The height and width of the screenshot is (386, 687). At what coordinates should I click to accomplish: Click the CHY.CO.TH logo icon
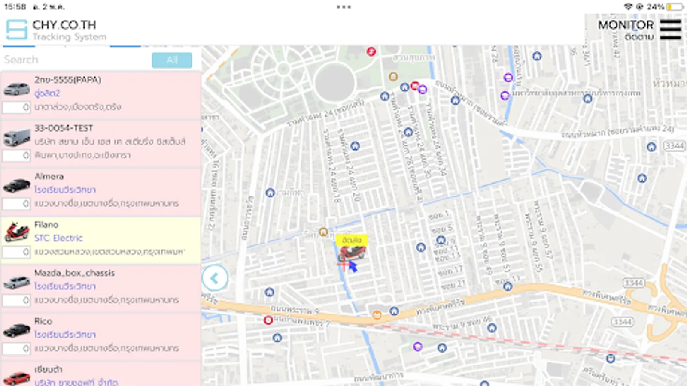click(17, 30)
